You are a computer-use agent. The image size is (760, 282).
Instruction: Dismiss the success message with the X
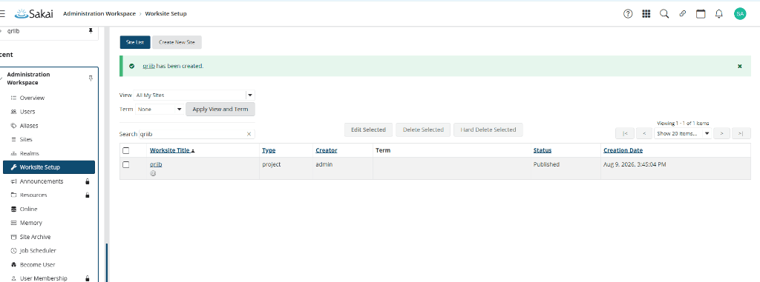[x=740, y=67]
